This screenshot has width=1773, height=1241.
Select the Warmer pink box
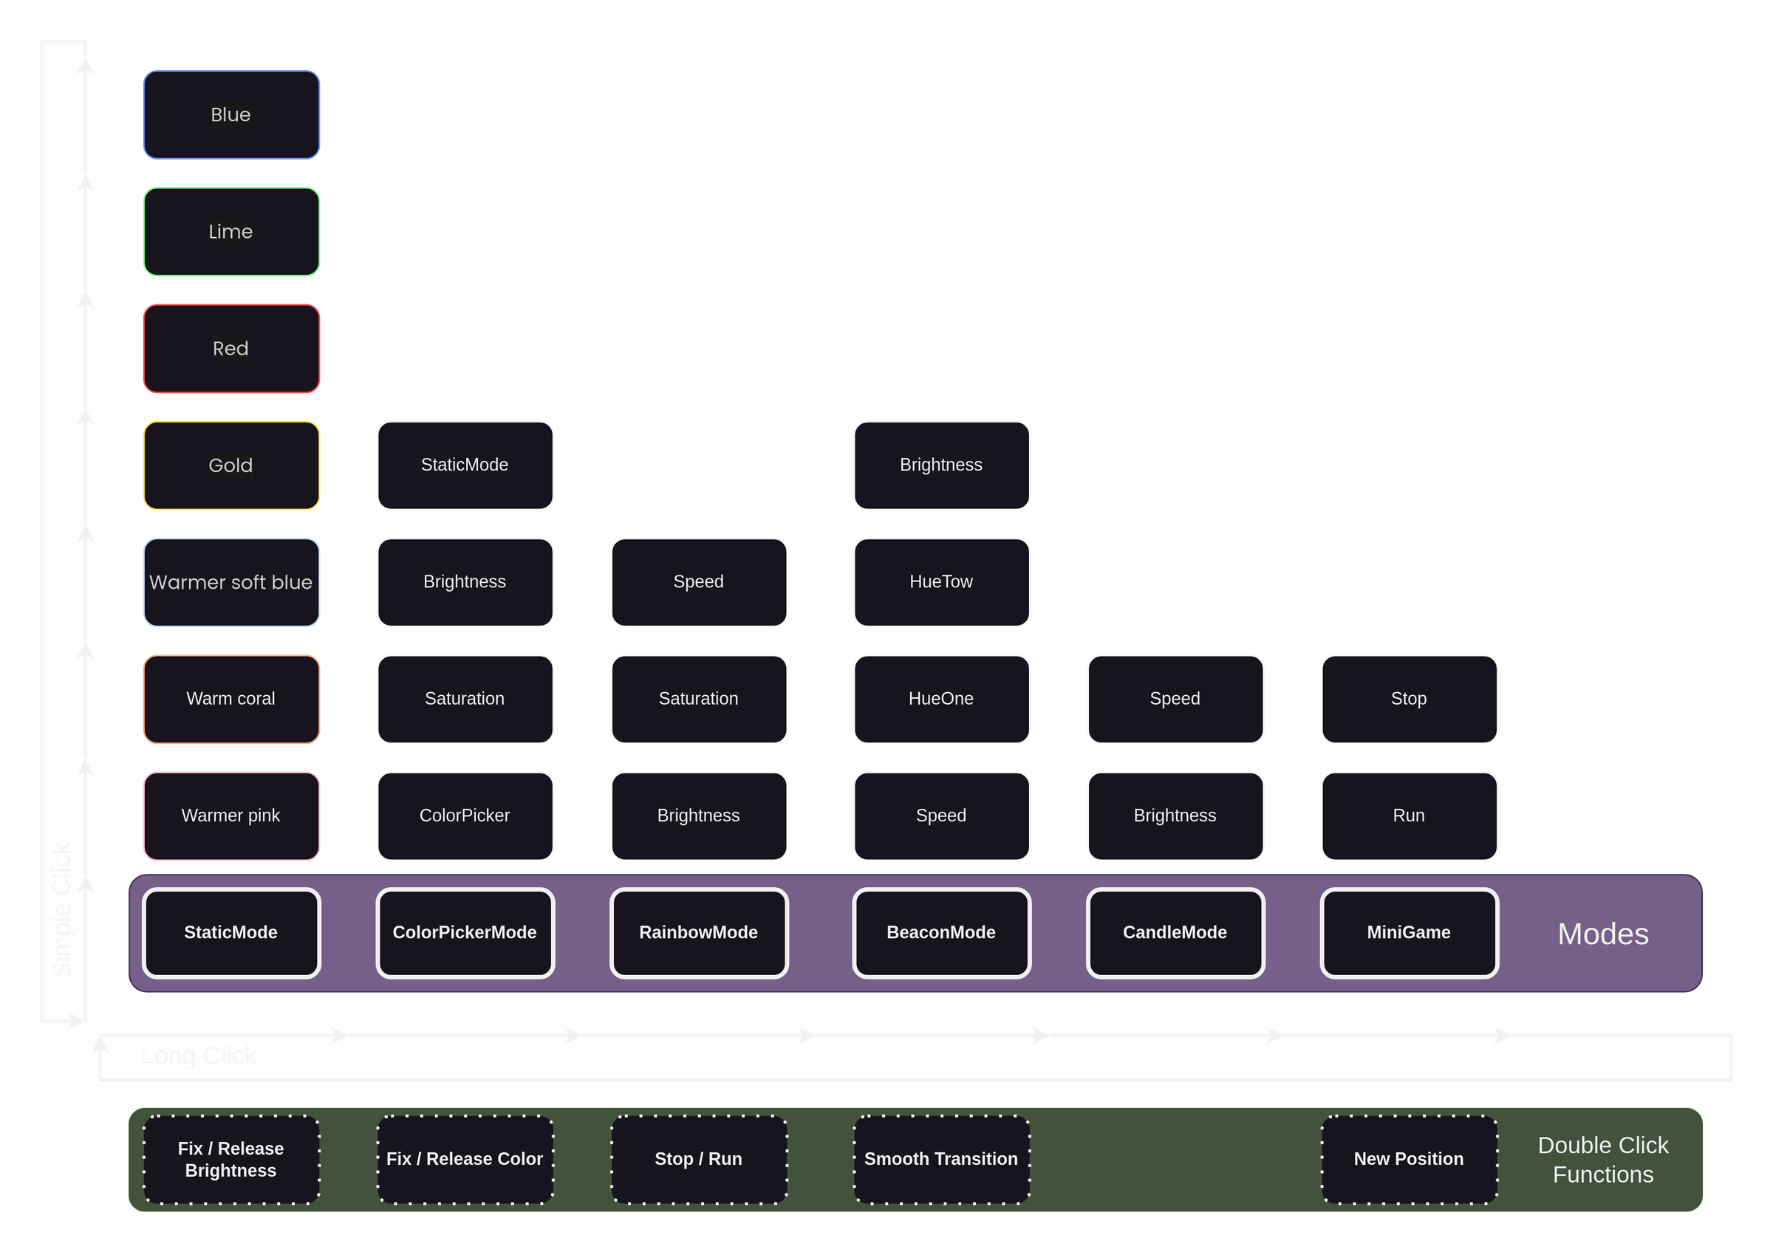[231, 816]
